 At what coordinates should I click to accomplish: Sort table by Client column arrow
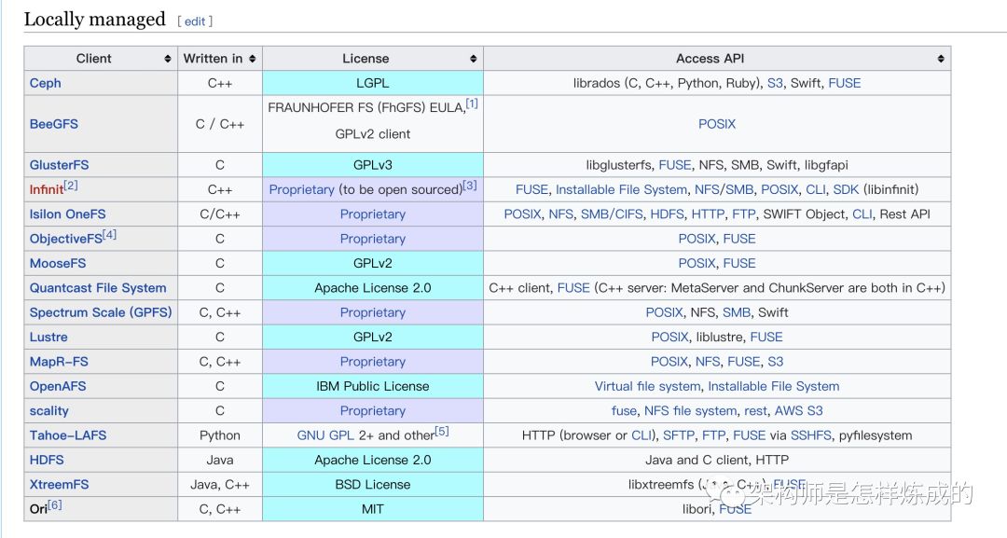168,59
